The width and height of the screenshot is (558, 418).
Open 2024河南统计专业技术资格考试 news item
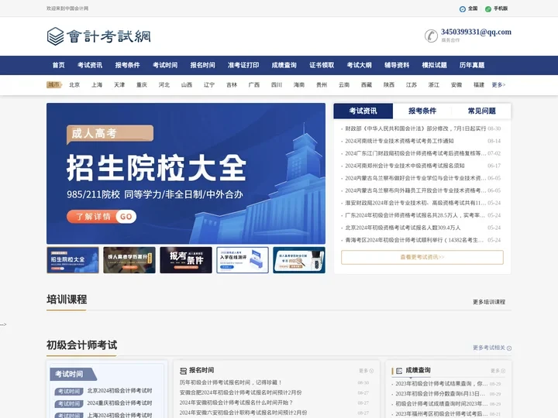tap(399, 141)
